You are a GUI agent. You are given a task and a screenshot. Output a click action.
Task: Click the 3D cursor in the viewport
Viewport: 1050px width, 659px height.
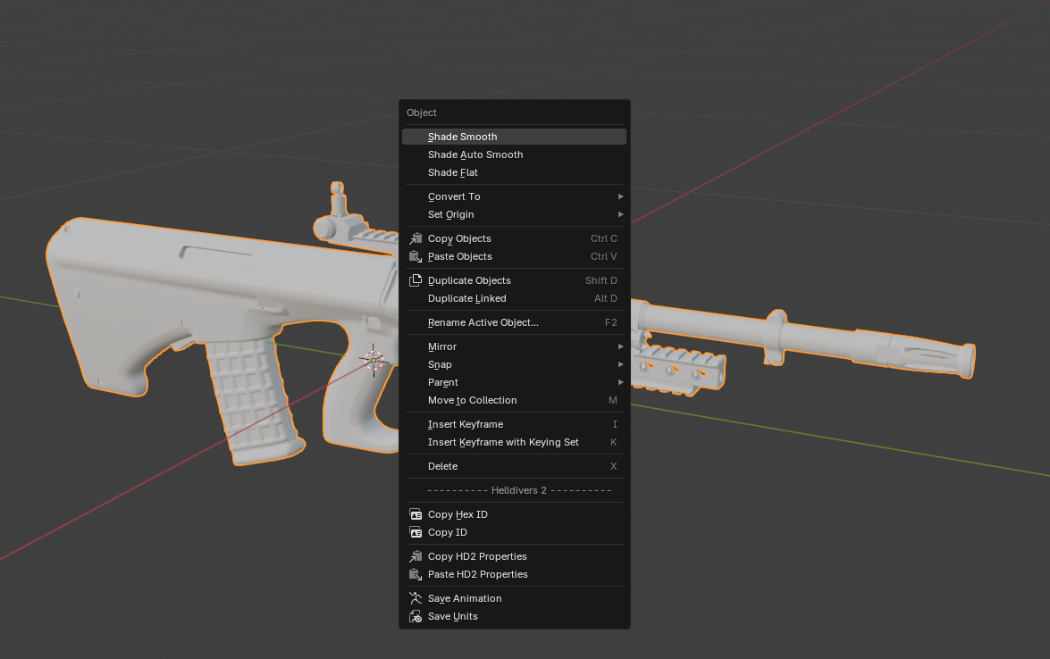[374, 360]
